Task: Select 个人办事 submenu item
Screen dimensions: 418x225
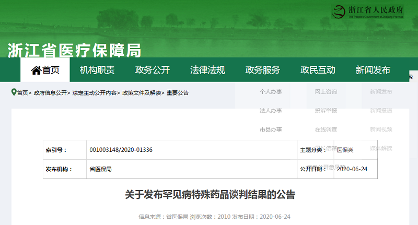Action: click(271, 91)
